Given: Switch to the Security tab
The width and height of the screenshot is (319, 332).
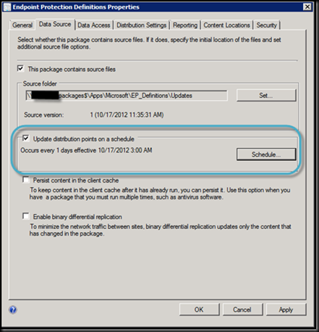Looking at the screenshot, I should pos(266,25).
